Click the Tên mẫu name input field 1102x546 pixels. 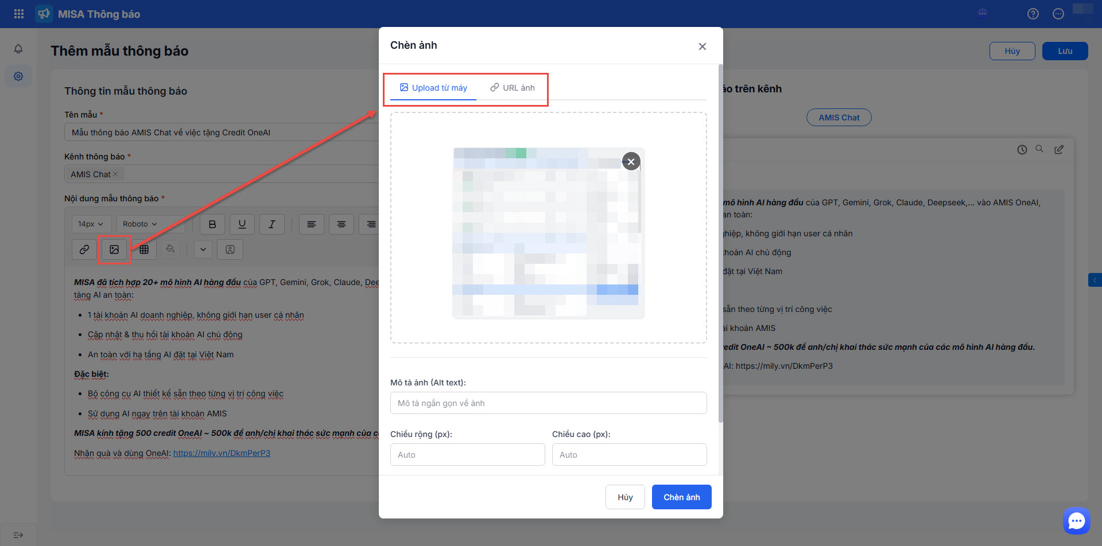pyautogui.click(x=222, y=132)
